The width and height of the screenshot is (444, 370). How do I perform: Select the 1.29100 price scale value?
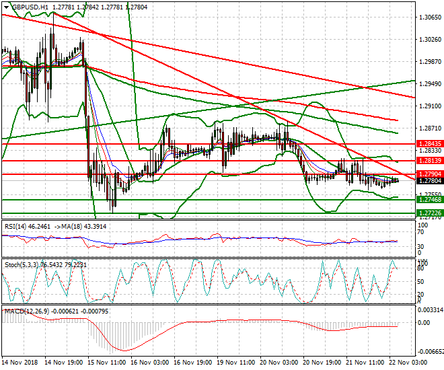[430, 106]
